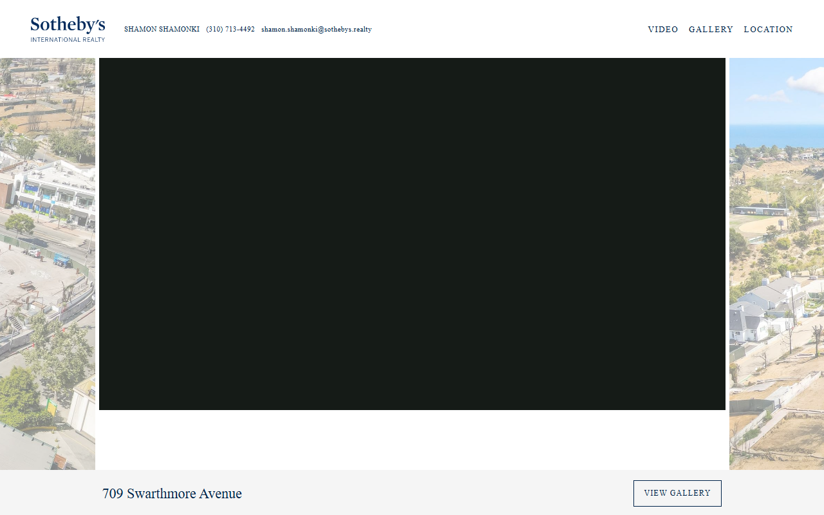Click the agent name SHAMON SHAMONKI
Screen dimensions: 824x515
click(162, 30)
